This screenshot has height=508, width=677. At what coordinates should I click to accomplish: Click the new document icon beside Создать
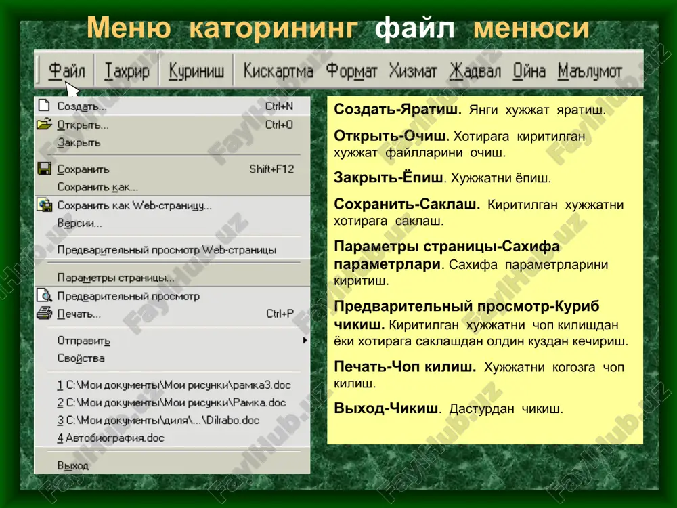click(44, 105)
